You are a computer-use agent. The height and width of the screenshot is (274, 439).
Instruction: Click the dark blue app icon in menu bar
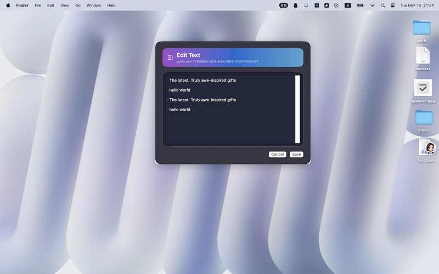(317, 5)
